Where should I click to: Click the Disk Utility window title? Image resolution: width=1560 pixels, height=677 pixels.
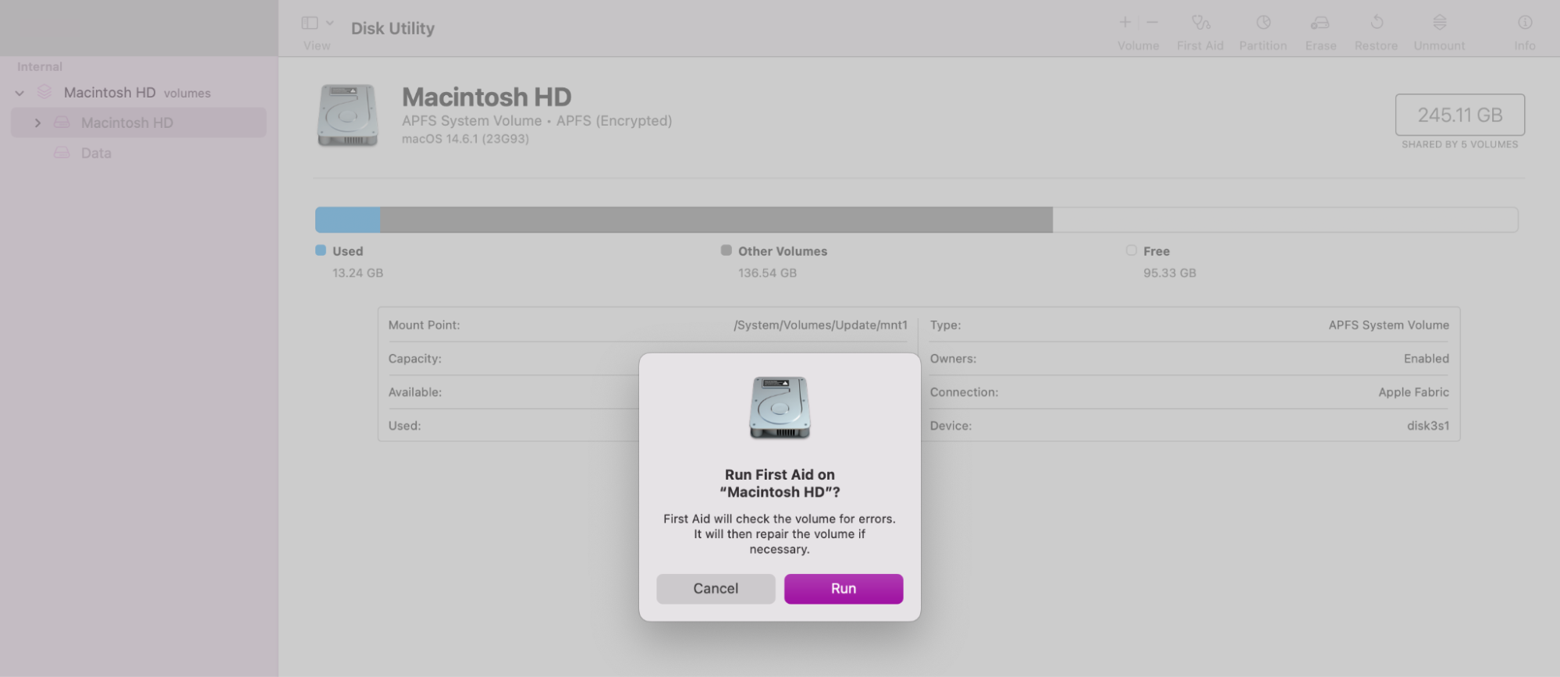click(x=393, y=28)
